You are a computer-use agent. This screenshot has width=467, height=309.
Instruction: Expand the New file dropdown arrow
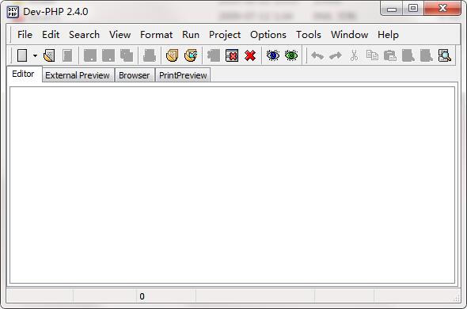35,55
